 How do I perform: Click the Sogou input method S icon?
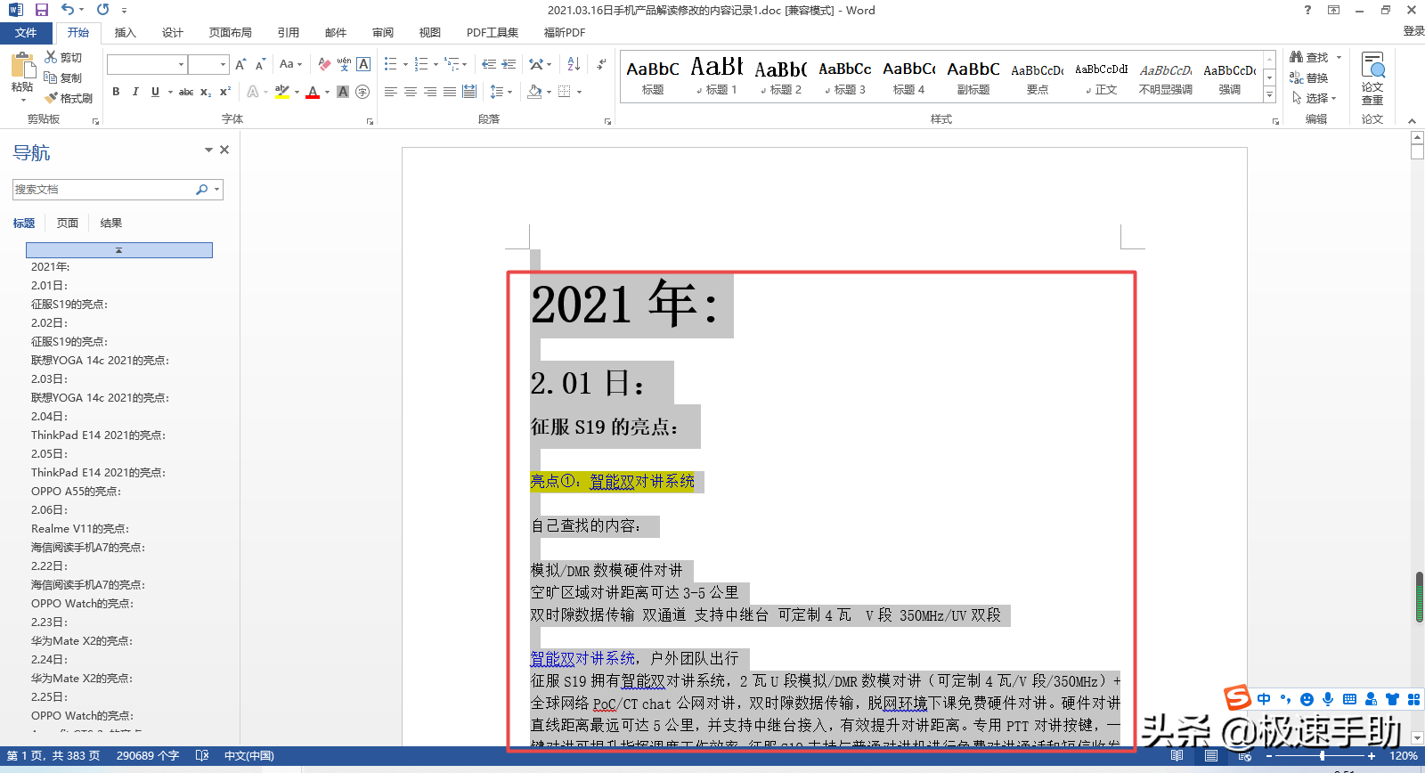point(1237,698)
